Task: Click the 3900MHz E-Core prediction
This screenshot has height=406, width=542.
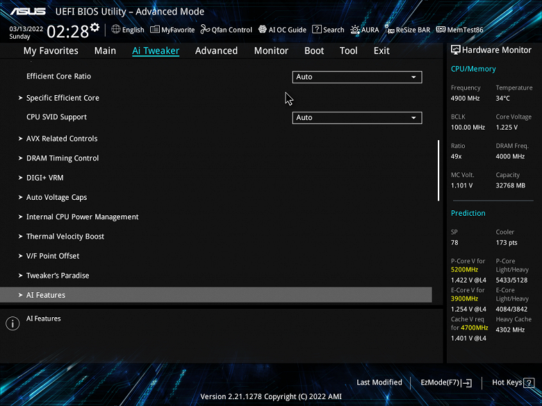Action: 465,298
